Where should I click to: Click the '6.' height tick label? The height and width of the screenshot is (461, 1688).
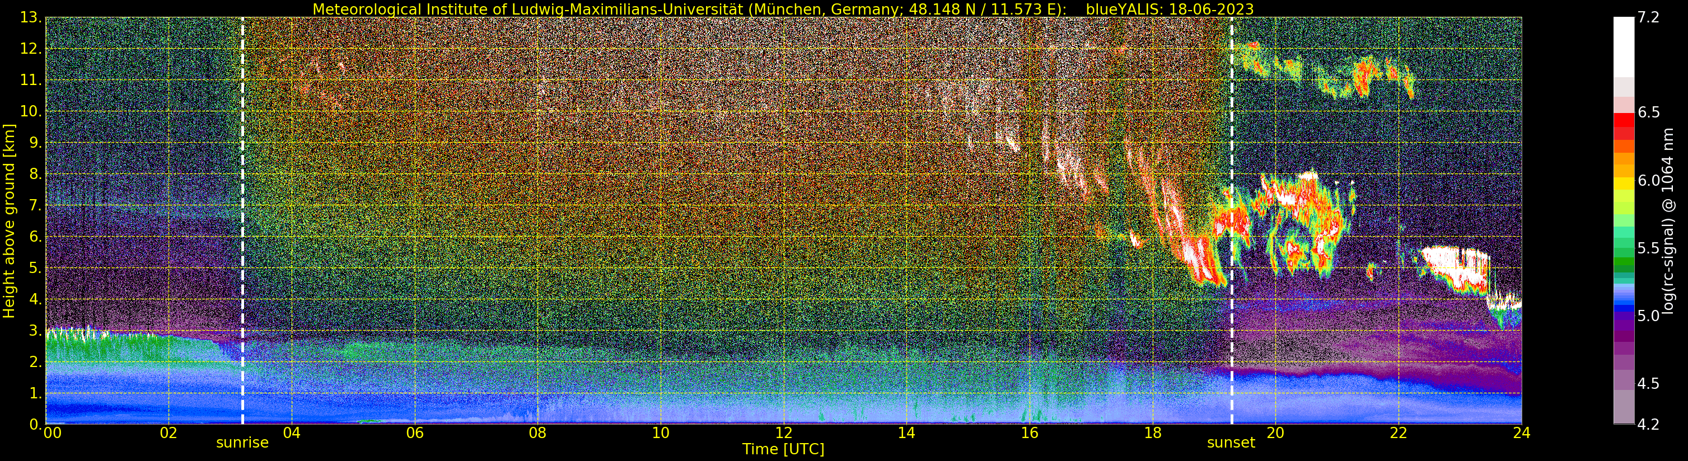coord(35,237)
